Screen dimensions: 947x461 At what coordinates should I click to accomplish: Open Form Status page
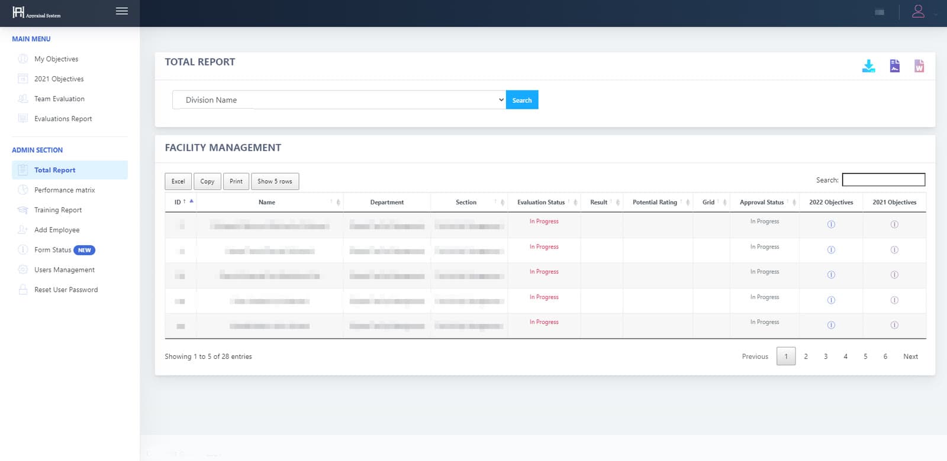tap(70, 250)
